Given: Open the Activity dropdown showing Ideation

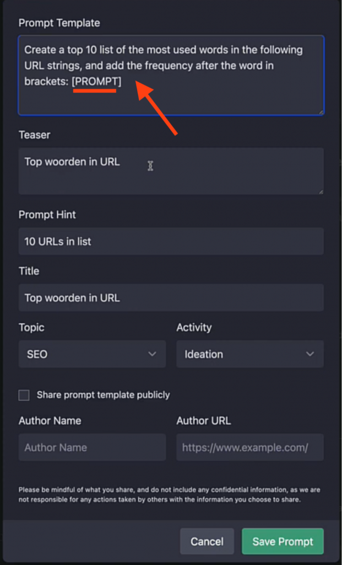Looking at the screenshot, I should [250, 354].
